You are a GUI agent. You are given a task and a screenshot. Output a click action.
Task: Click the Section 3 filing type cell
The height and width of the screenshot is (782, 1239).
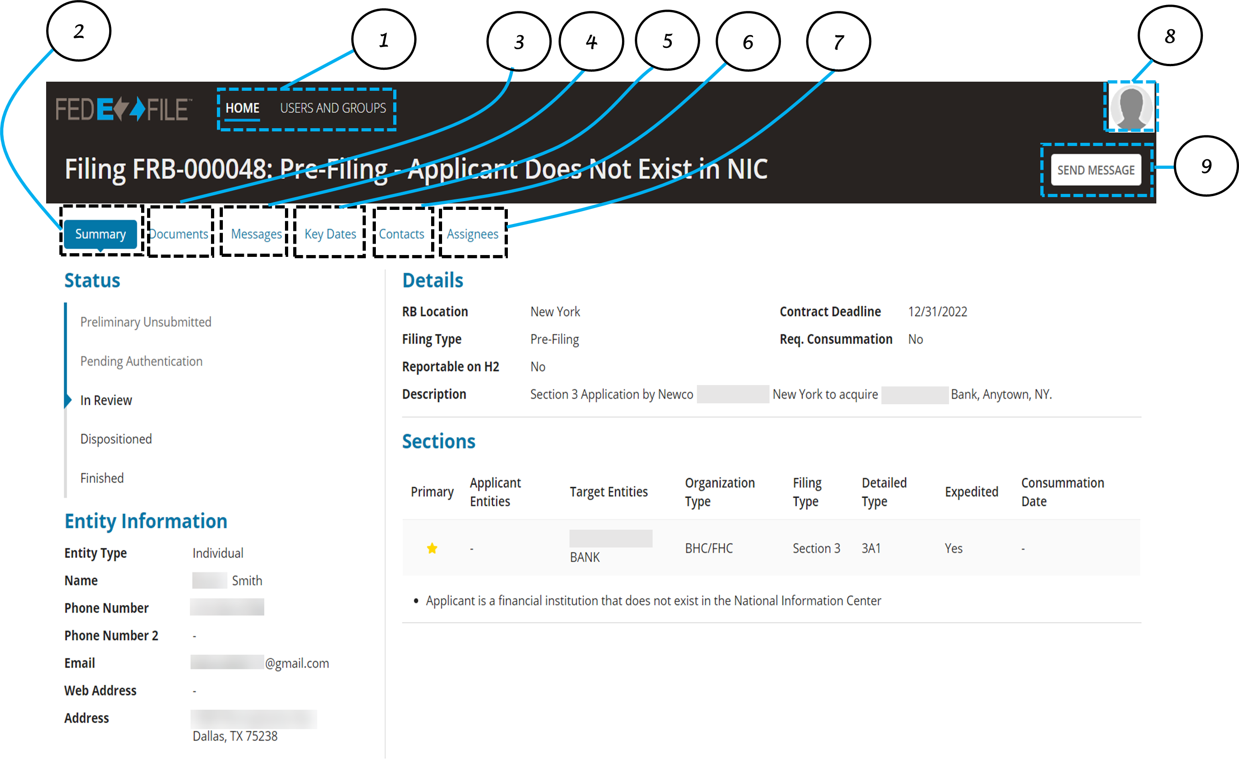(817, 548)
